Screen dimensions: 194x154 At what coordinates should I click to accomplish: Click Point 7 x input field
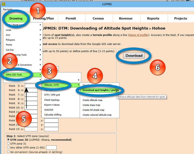click(x=31, y=95)
